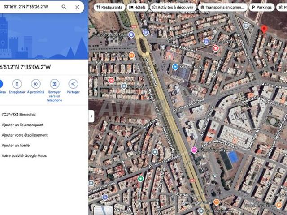Click the Partager share icon
287x215 pixels.
(x=73, y=84)
